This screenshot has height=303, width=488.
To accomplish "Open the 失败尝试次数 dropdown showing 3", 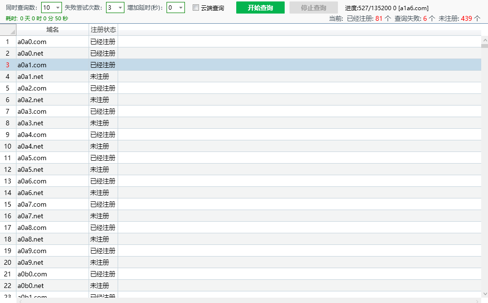I will click(x=115, y=7).
